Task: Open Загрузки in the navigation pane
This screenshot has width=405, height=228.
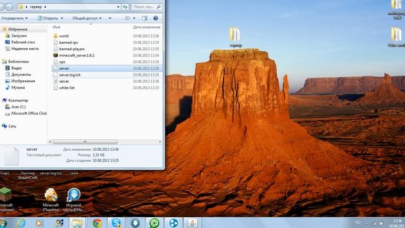Action: click(19, 35)
